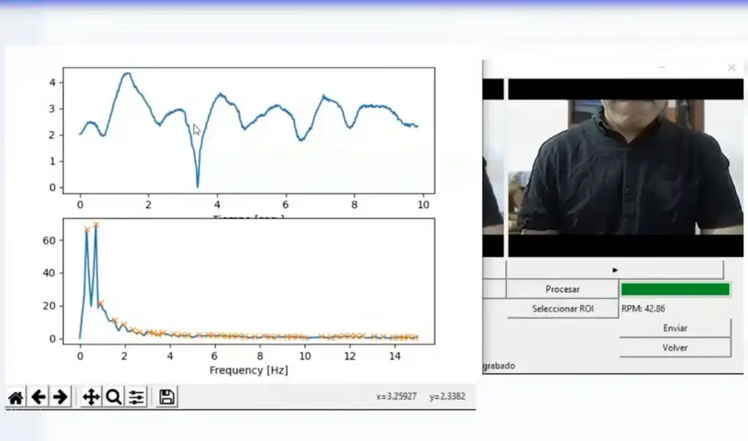The width and height of the screenshot is (748, 441).
Task: Click the Seleccionar ROI button
Action: point(562,309)
